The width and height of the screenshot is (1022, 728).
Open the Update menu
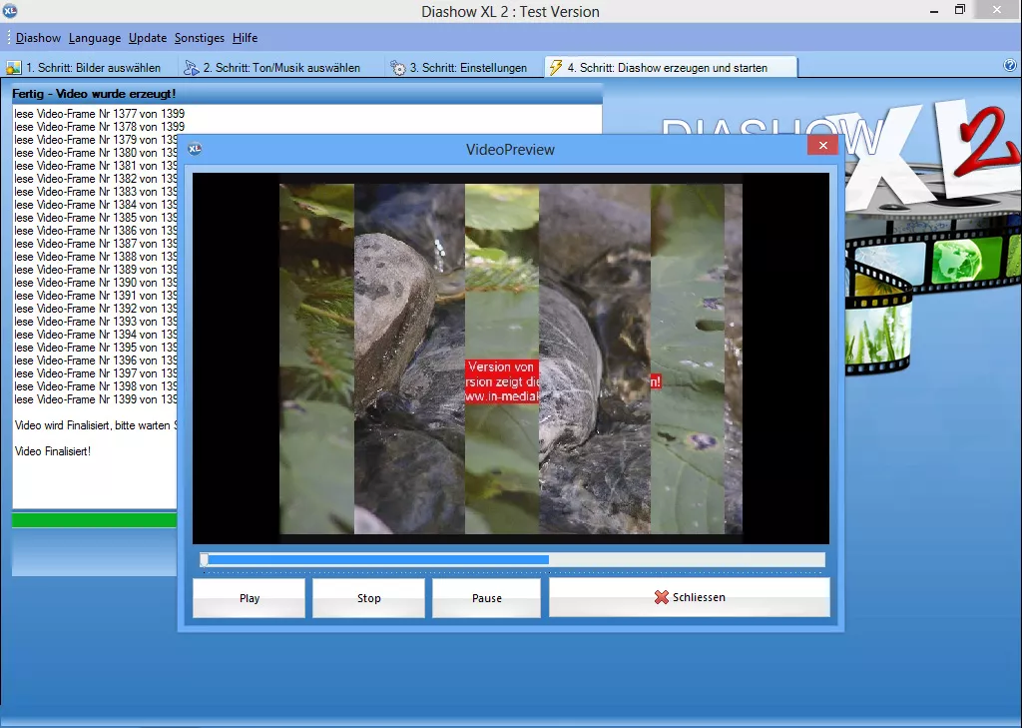pyautogui.click(x=148, y=38)
